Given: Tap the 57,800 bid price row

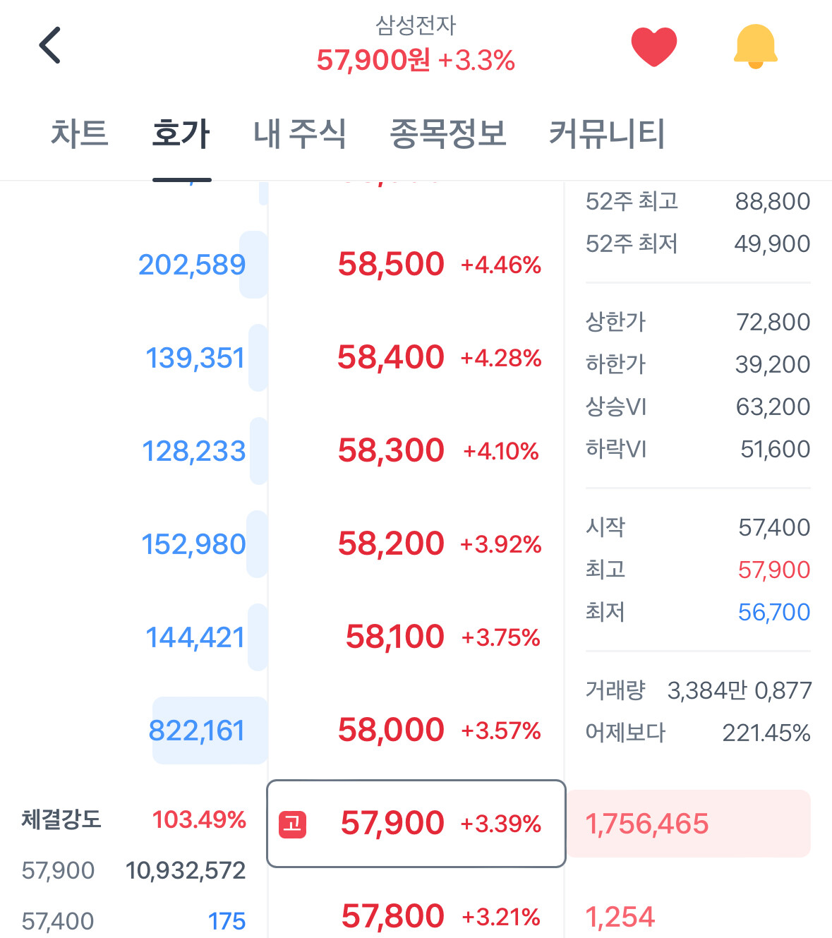Looking at the screenshot, I should (416, 917).
